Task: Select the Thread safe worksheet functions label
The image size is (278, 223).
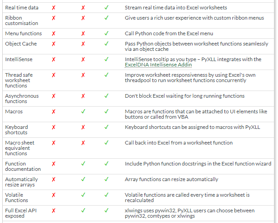Action: point(19,80)
